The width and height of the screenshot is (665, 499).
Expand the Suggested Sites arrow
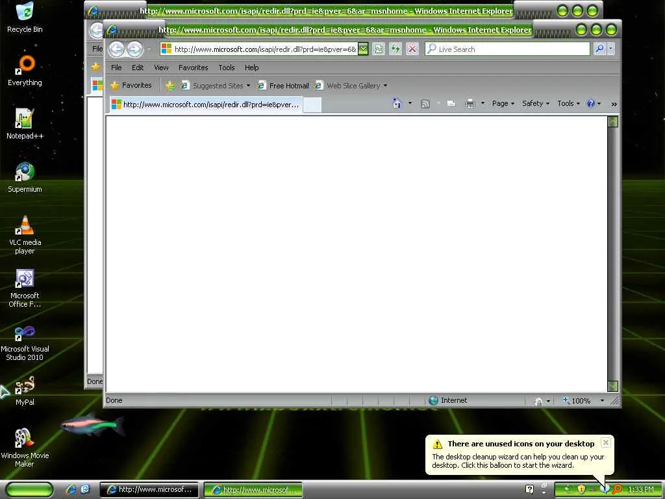click(248, 86)
